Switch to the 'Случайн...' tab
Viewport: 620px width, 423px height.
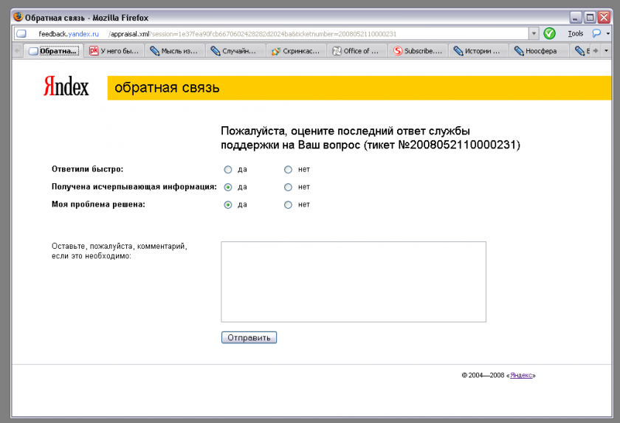[235, 51]
